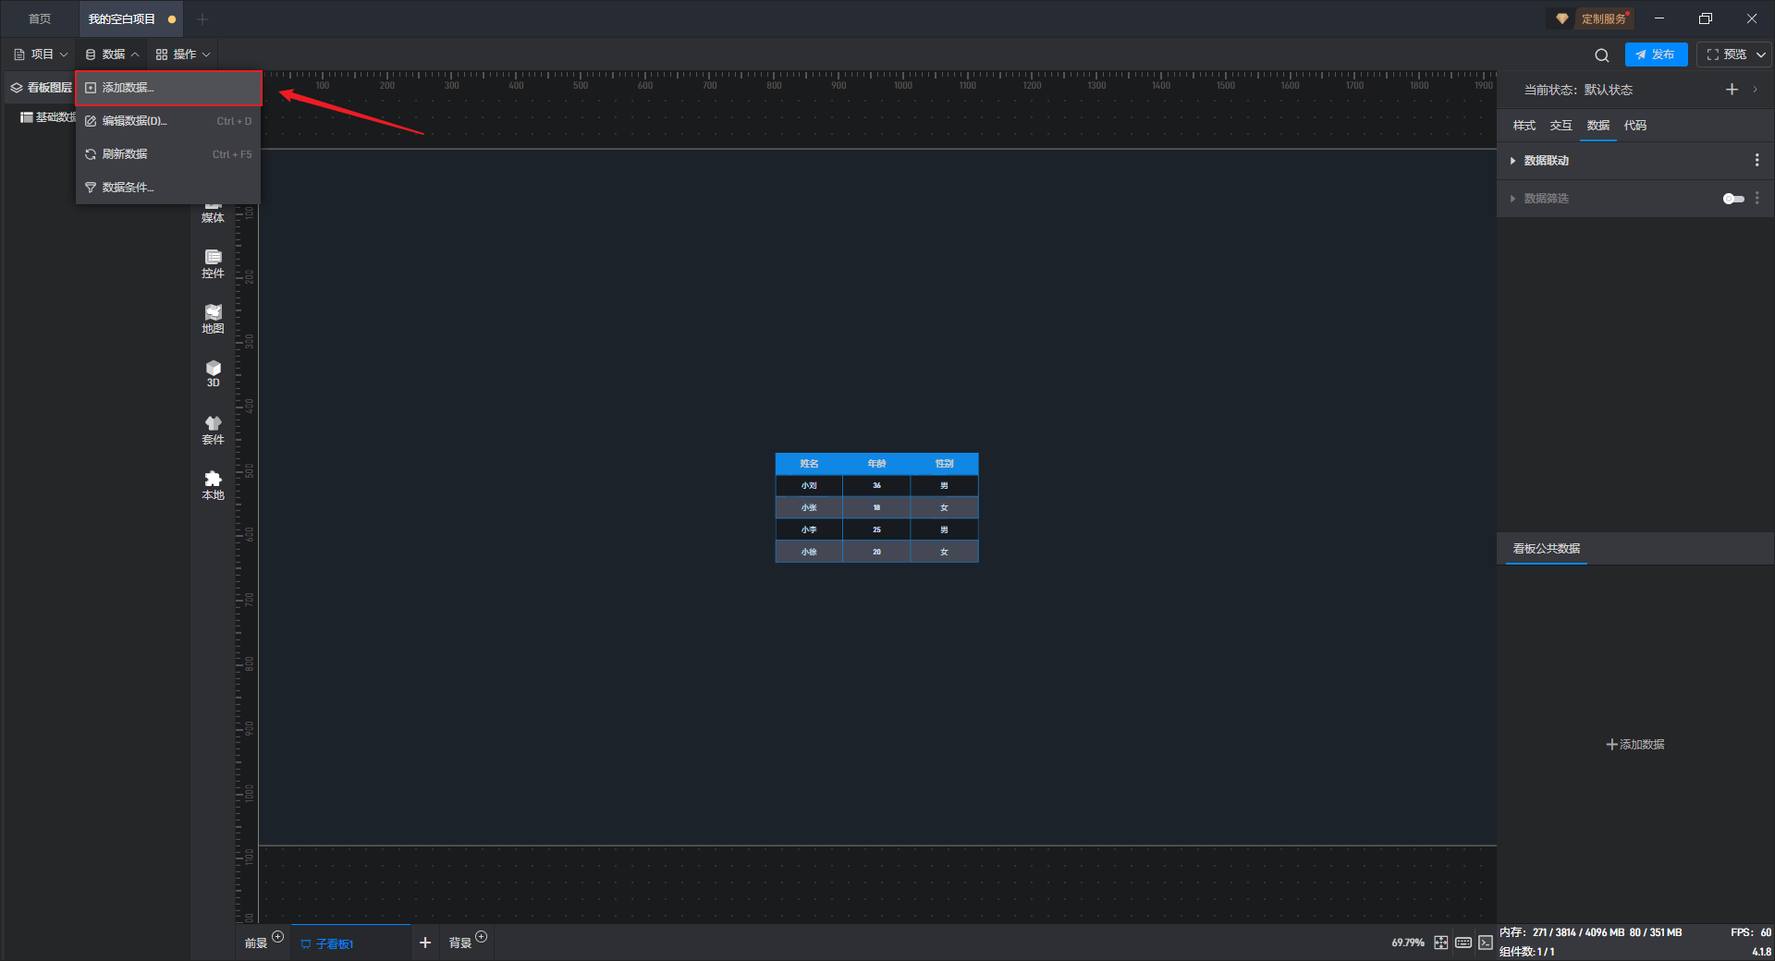Click the new tab plus in title bar
Image resolution: width=1775 pixels, height=961 pixels.
[x=202, y=18]
